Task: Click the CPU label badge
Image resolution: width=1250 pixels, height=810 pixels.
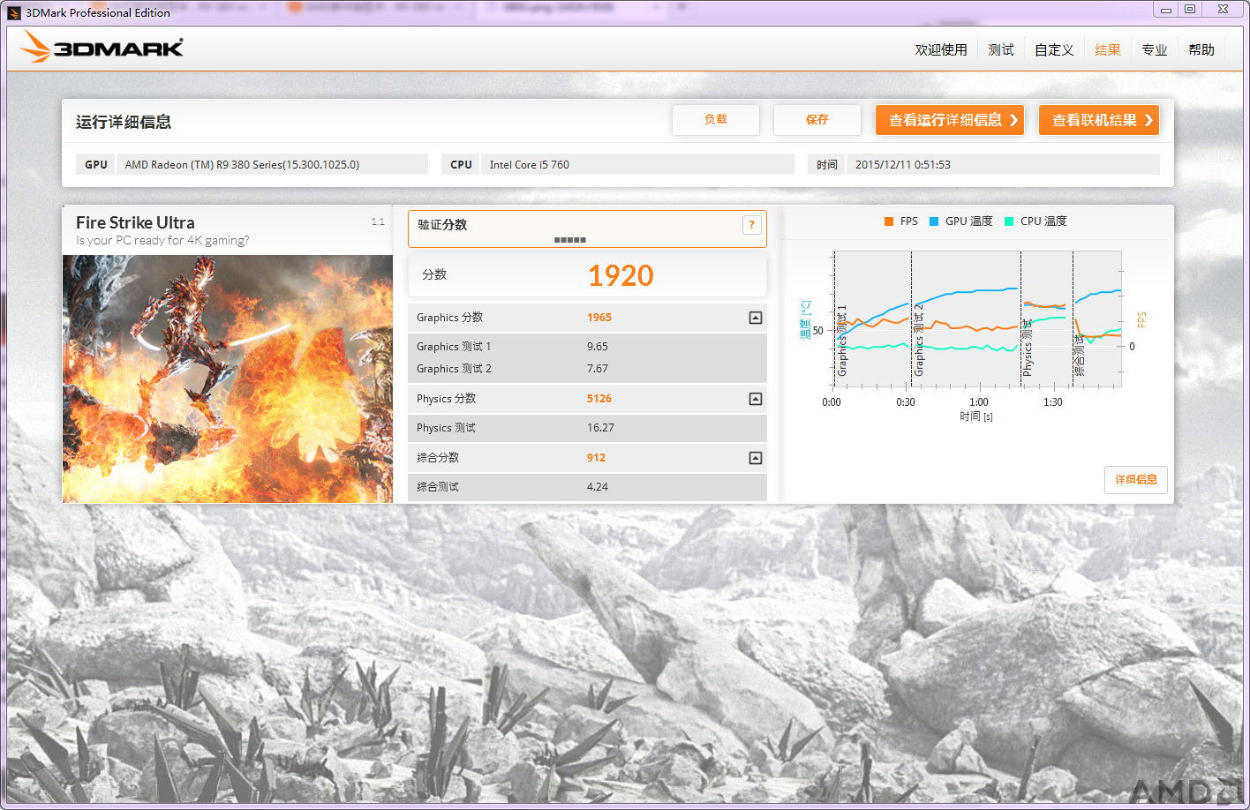Action: click(461, 165)
